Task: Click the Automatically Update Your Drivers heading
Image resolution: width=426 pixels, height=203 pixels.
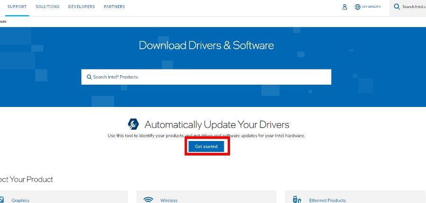Action: 217,125
